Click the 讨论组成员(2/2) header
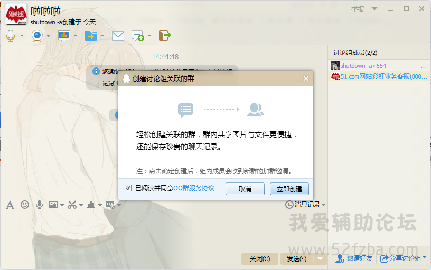 point(355,53)
